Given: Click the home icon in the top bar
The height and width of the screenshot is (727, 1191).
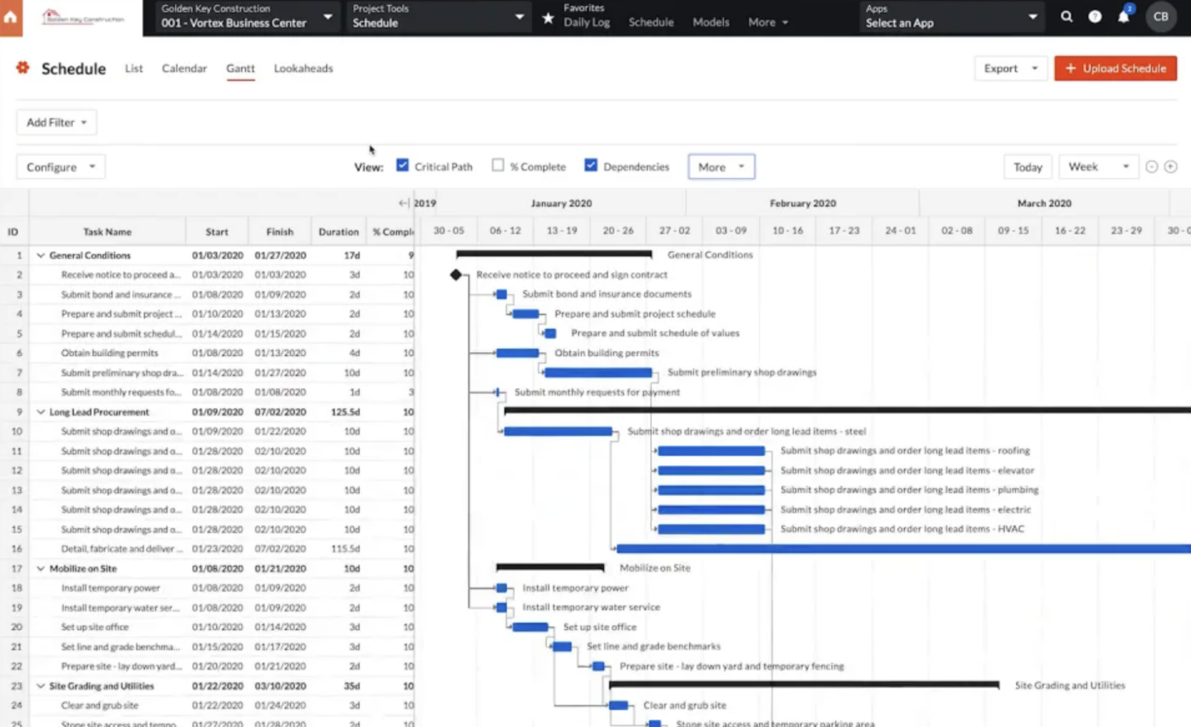Looking at the screenshot, I should click(x=11, y=16).
